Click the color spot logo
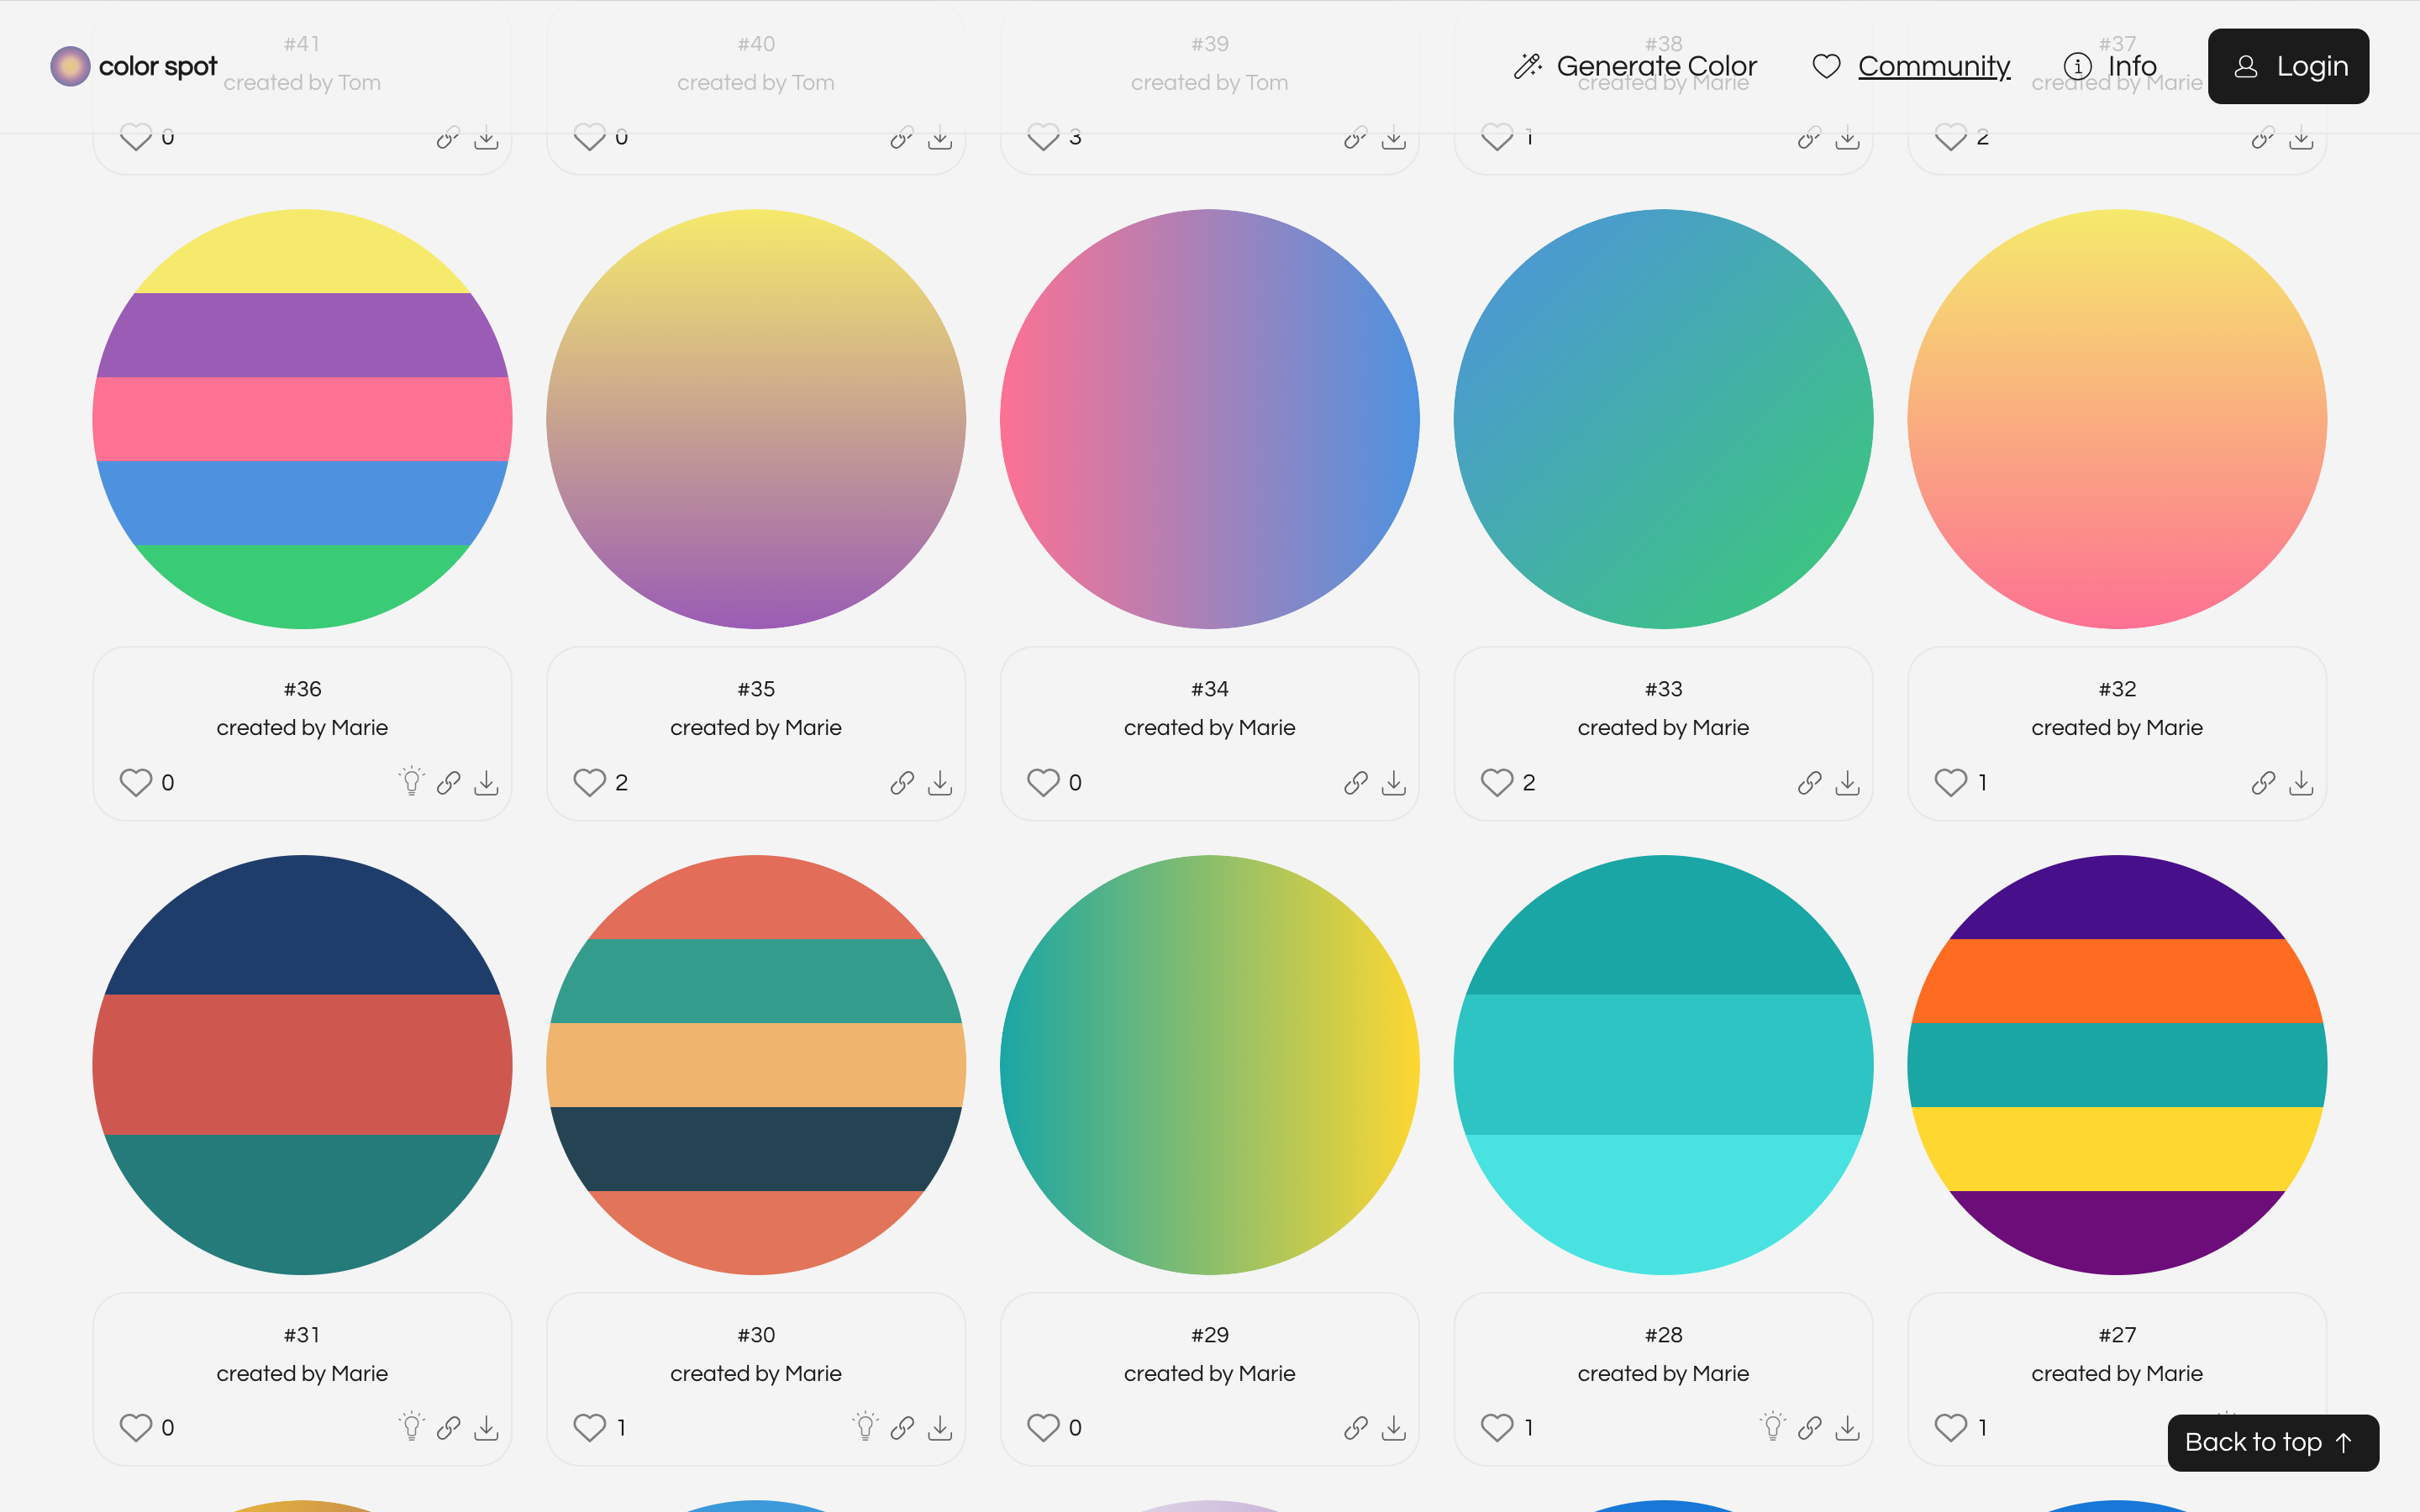Viewport: 2420px width, 1512px height. pyautogui.click(x=132, y=65)
